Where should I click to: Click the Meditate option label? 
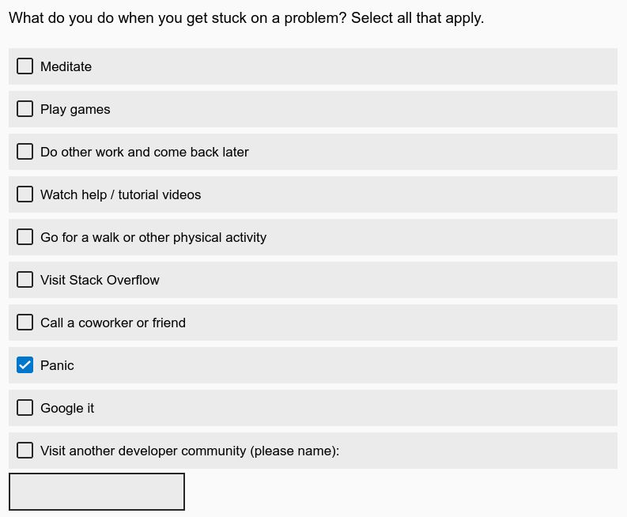(66, 66)
